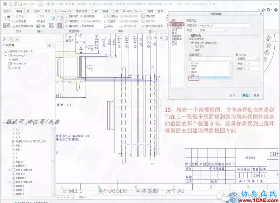Image resolution: width=280 pixels, height=203 pixels.
Task: Expand 阵列 2 / 复制几何 model tree node
Action: 10,170
